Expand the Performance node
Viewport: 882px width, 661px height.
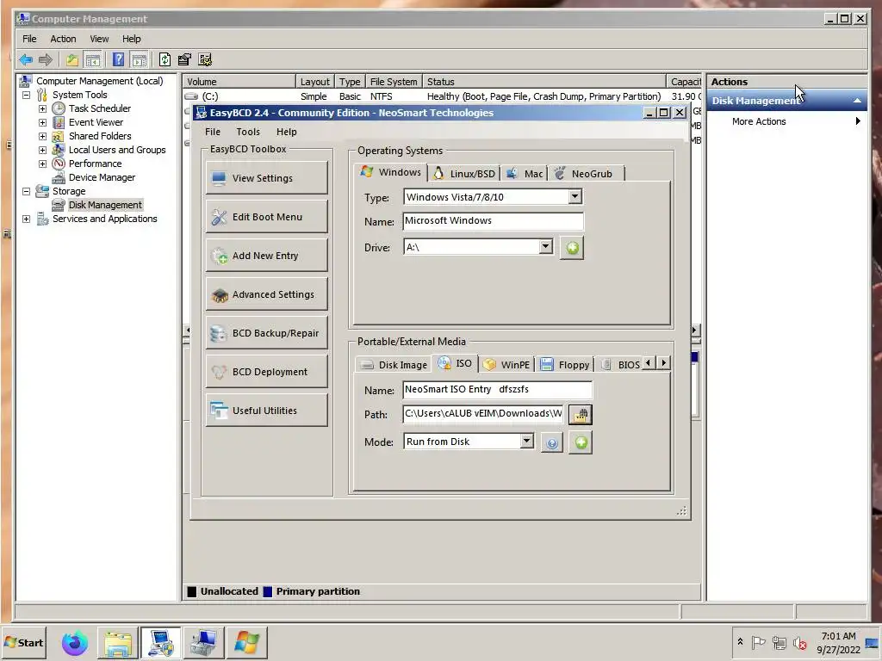coord(43,164)
